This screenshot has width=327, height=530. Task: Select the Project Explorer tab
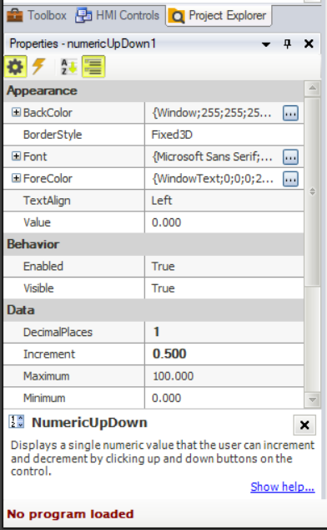[219, 16]
